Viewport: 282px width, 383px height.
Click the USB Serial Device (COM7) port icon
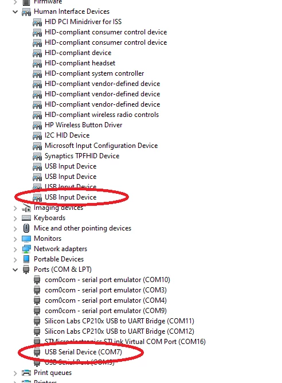click(x=37, y=352)
